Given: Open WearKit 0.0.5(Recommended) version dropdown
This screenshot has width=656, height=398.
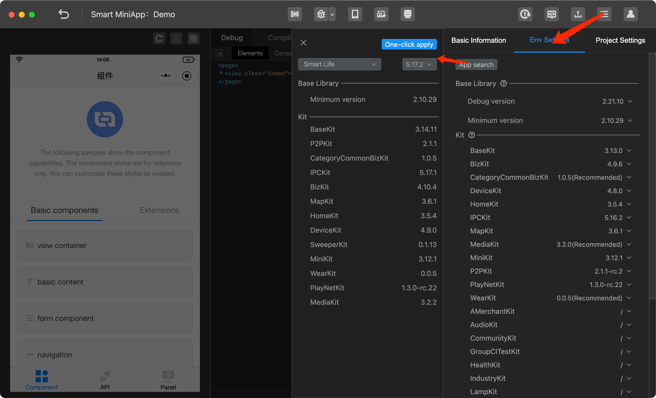Looking at the screenshot, I should pyautogui.click(x=594, y=298).
